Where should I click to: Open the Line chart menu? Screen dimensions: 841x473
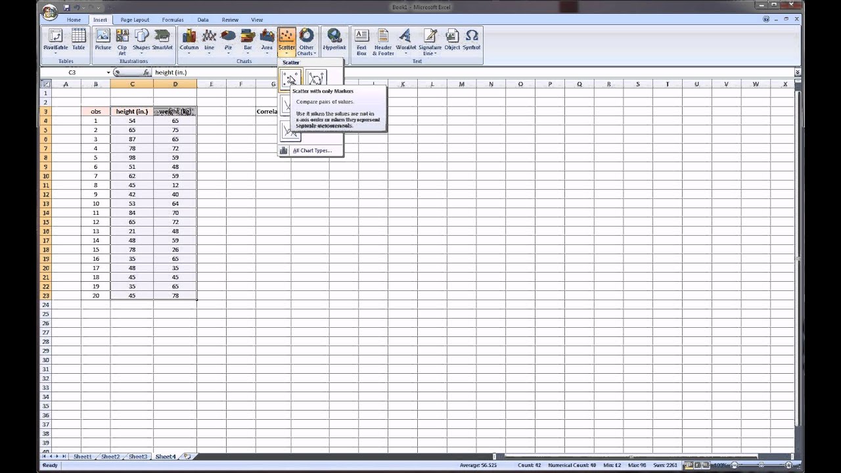[x=210, y=41]
